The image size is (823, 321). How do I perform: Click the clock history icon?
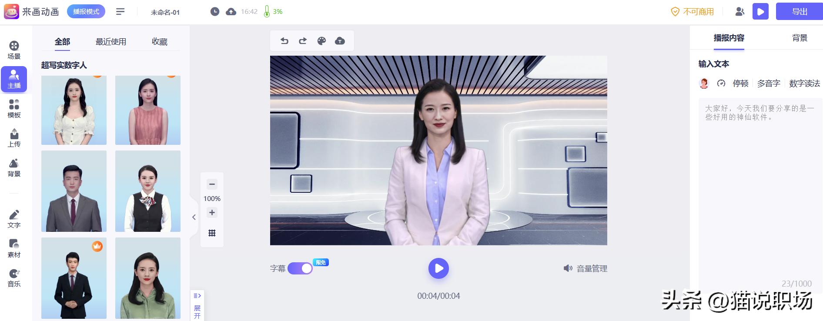[x=215, y=12]
